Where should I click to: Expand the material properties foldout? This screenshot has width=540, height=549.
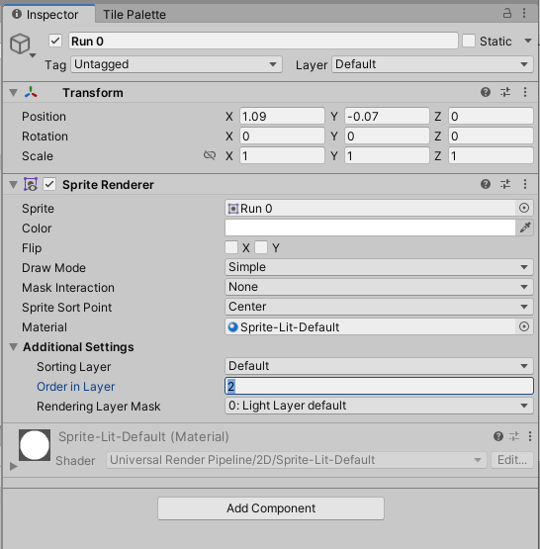(13, 466)
